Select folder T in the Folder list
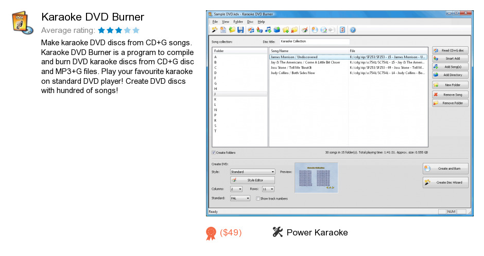This screenshot has height=256, width=484. point(240,131)
